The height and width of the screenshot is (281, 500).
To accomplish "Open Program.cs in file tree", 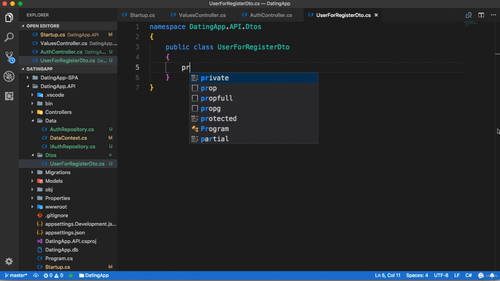I will [x=68, y=258].
